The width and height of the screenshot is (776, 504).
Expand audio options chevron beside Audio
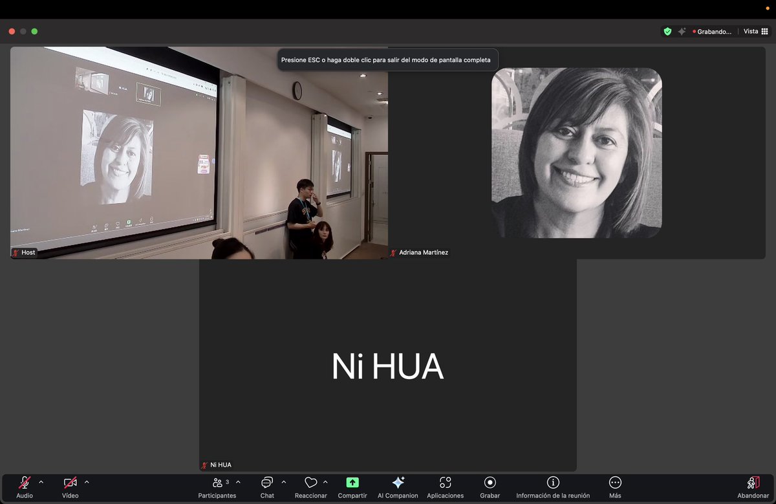point(41,482)
